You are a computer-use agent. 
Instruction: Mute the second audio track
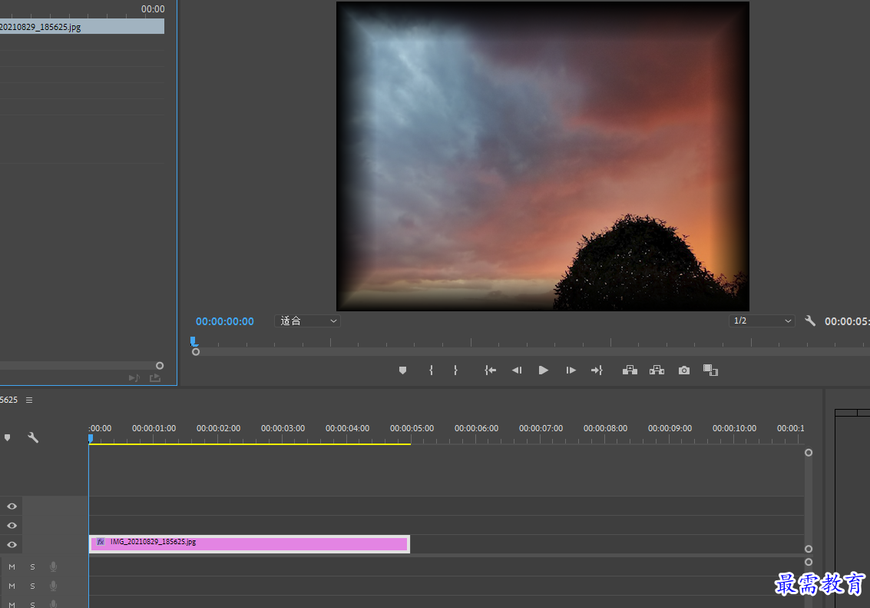coord(12,586)
